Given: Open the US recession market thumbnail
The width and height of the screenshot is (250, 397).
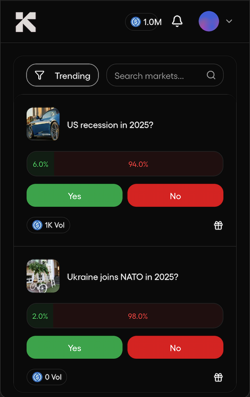Looking at the screenshot, I should [43, 124].
